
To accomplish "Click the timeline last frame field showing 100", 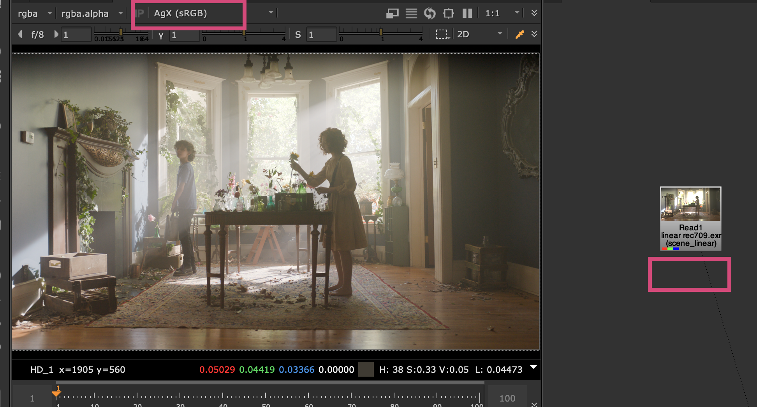I will [507, 398].
